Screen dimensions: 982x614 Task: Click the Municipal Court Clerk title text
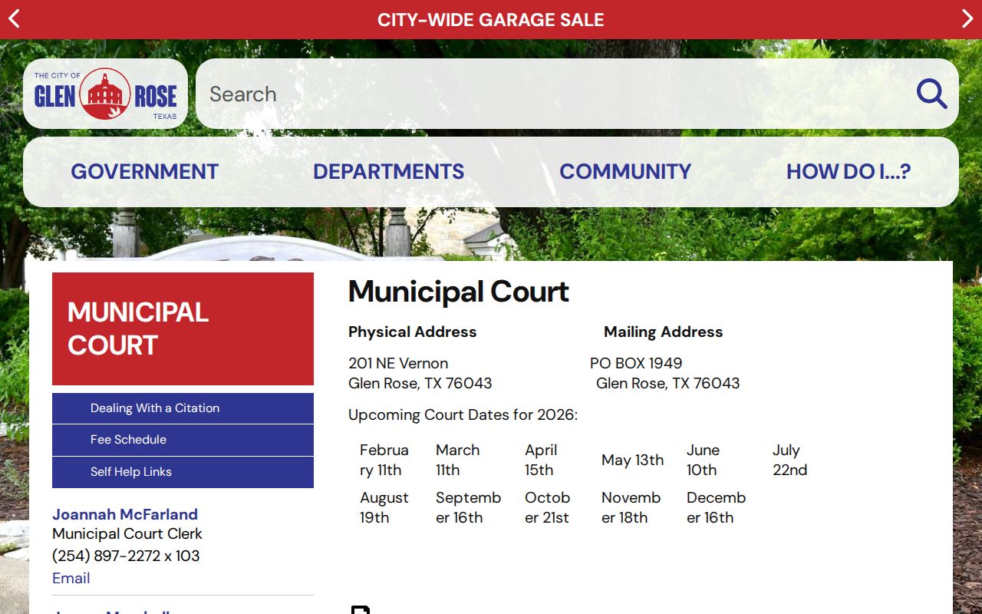(127, 533)
